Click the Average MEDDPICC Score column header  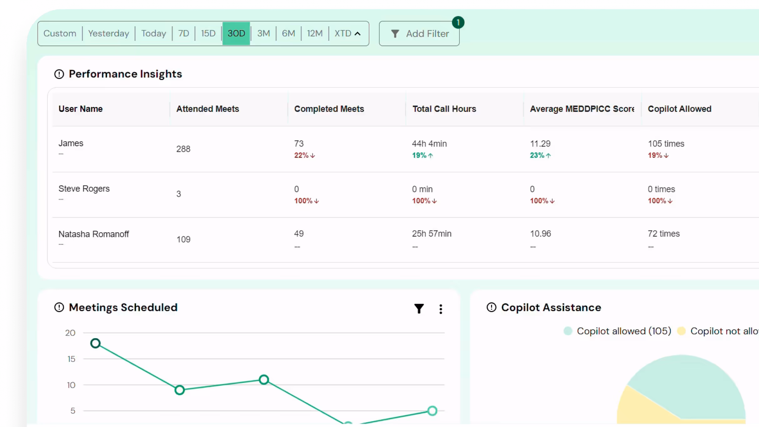click(x=582, y=109)
